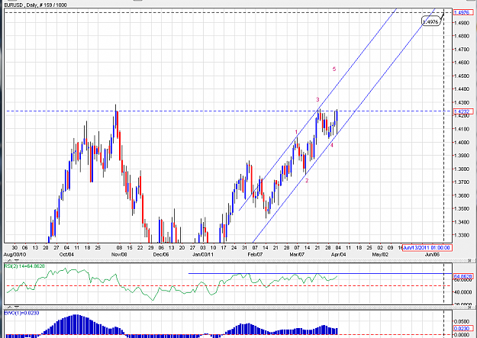Select the 0.0230 EWO value box
Viewport: 477px width, 338px height.
coord(463,328)
